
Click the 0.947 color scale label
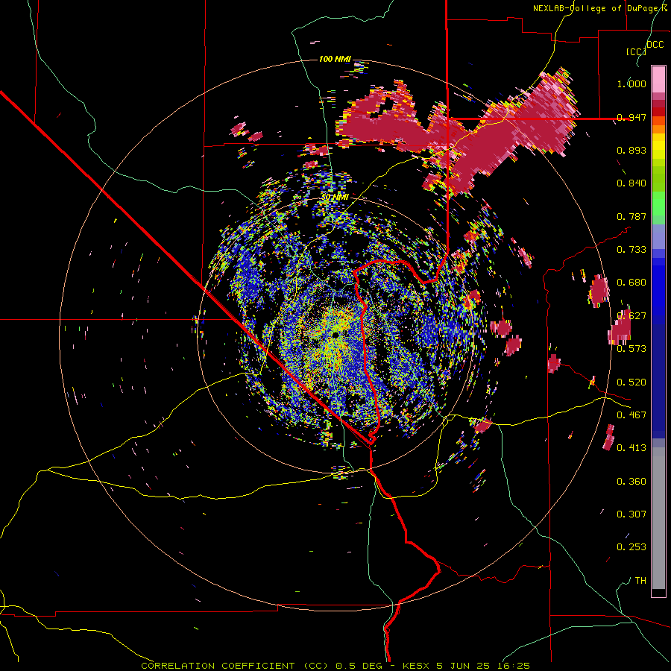pyautogui.click(x=631, y=117)
